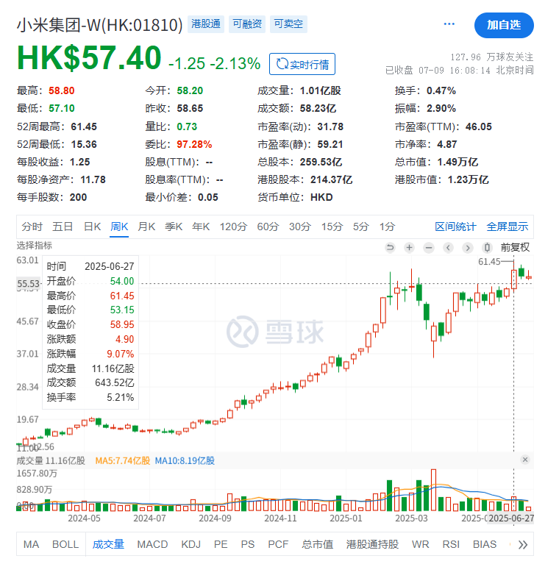This screenshot has width=559, height=567.
Task: Click the 2025-01 date axis label
Action: (346, 518)
